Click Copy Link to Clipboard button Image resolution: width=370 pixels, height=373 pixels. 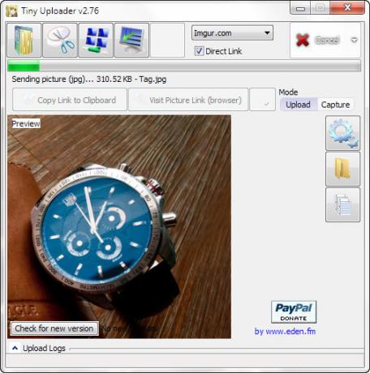pos(70,100)
